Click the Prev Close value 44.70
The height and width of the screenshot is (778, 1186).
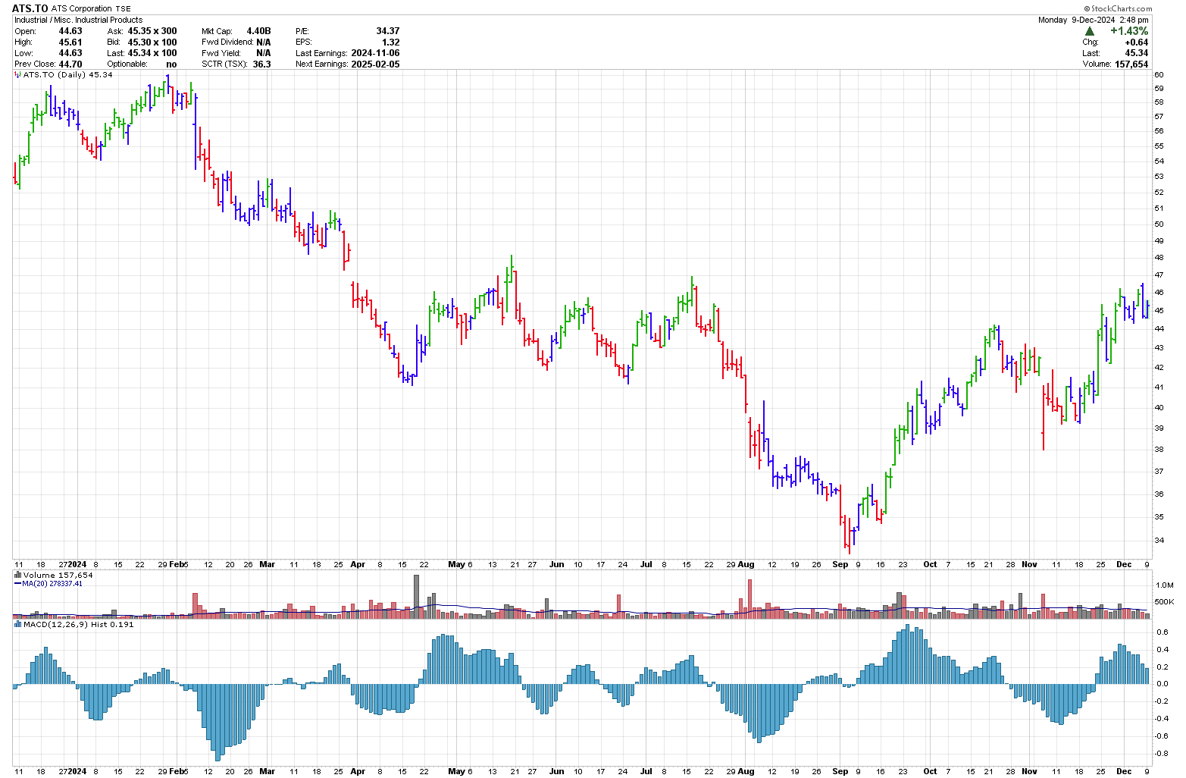click(x=70, y=64)
